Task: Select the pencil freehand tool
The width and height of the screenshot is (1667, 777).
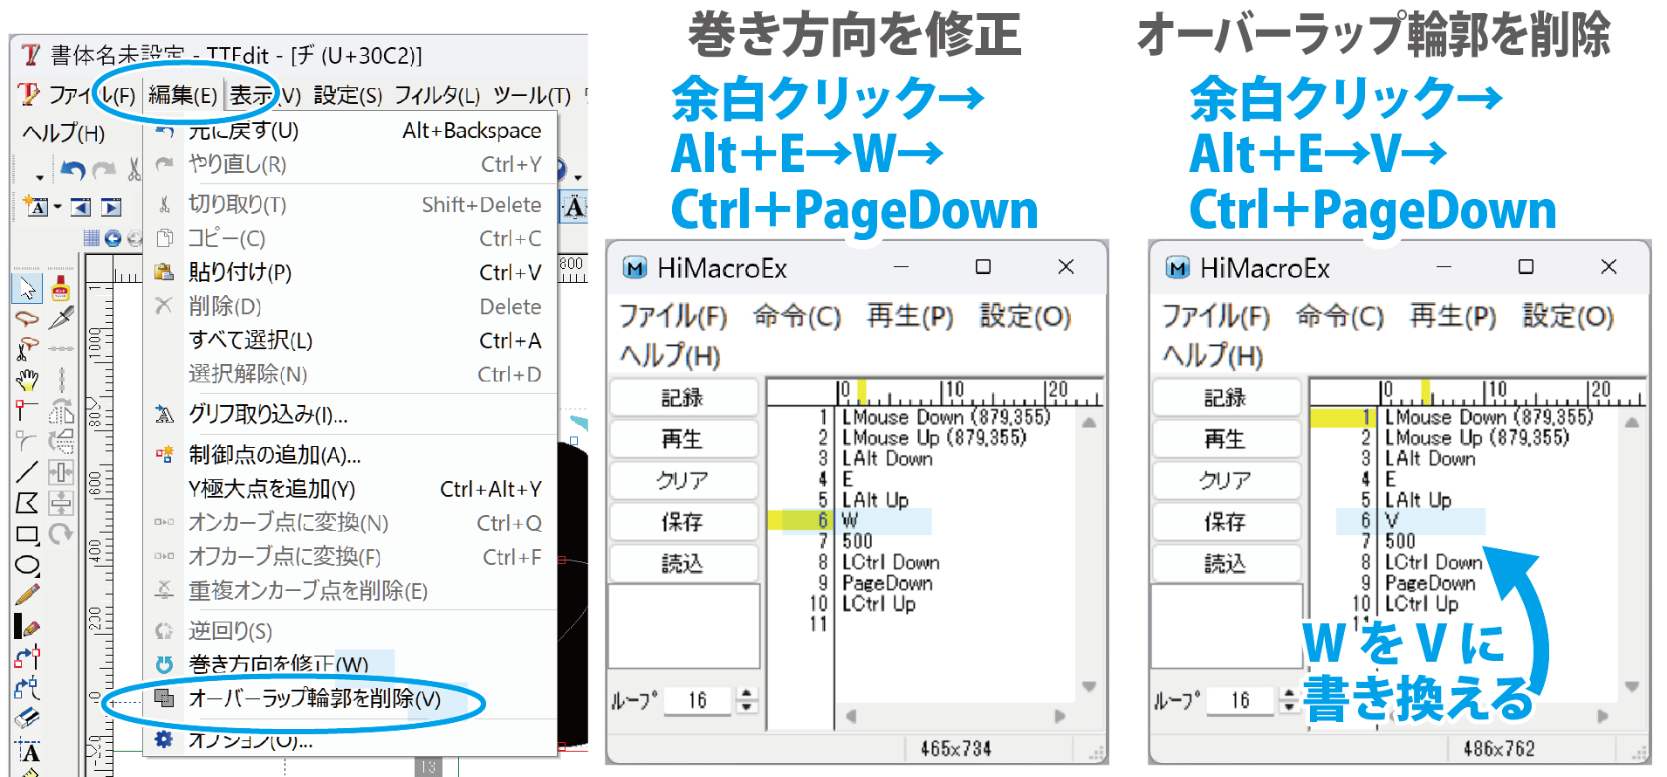Action: point(27,595)
